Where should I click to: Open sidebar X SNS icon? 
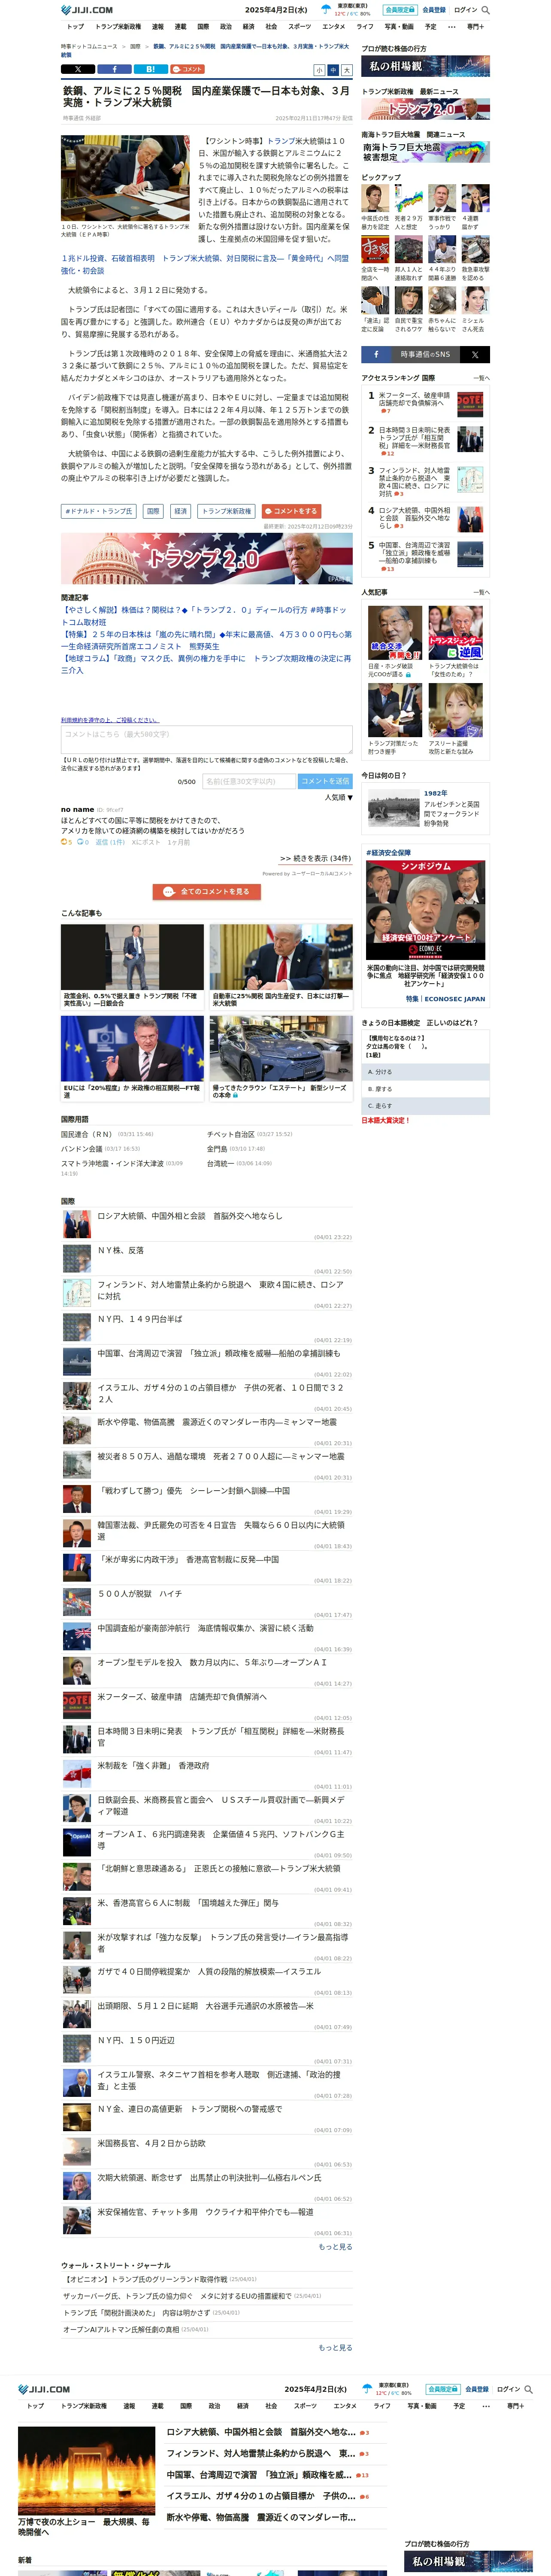click(x=475, y=354)
